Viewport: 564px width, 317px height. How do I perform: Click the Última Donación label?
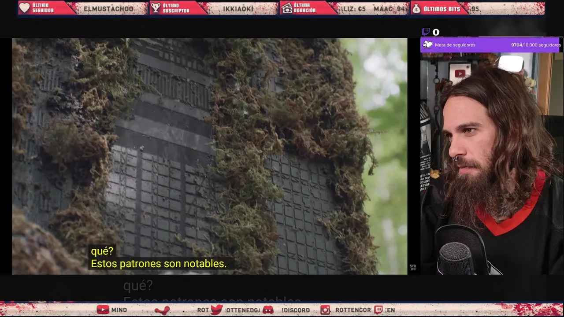pos(305,8)
